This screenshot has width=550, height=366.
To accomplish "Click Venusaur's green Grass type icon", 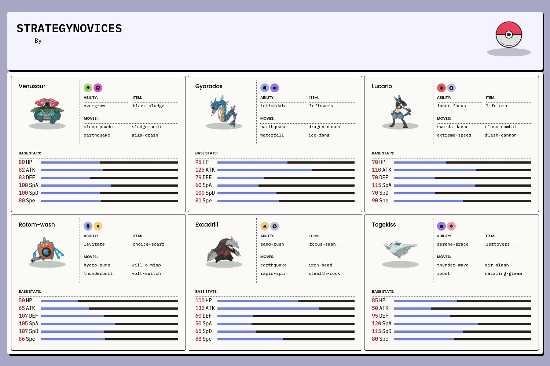I will 88,88.
